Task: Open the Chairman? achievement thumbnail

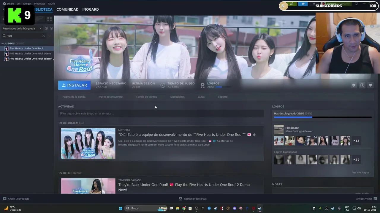Action: pyautogui.click(x=279, y=130)
